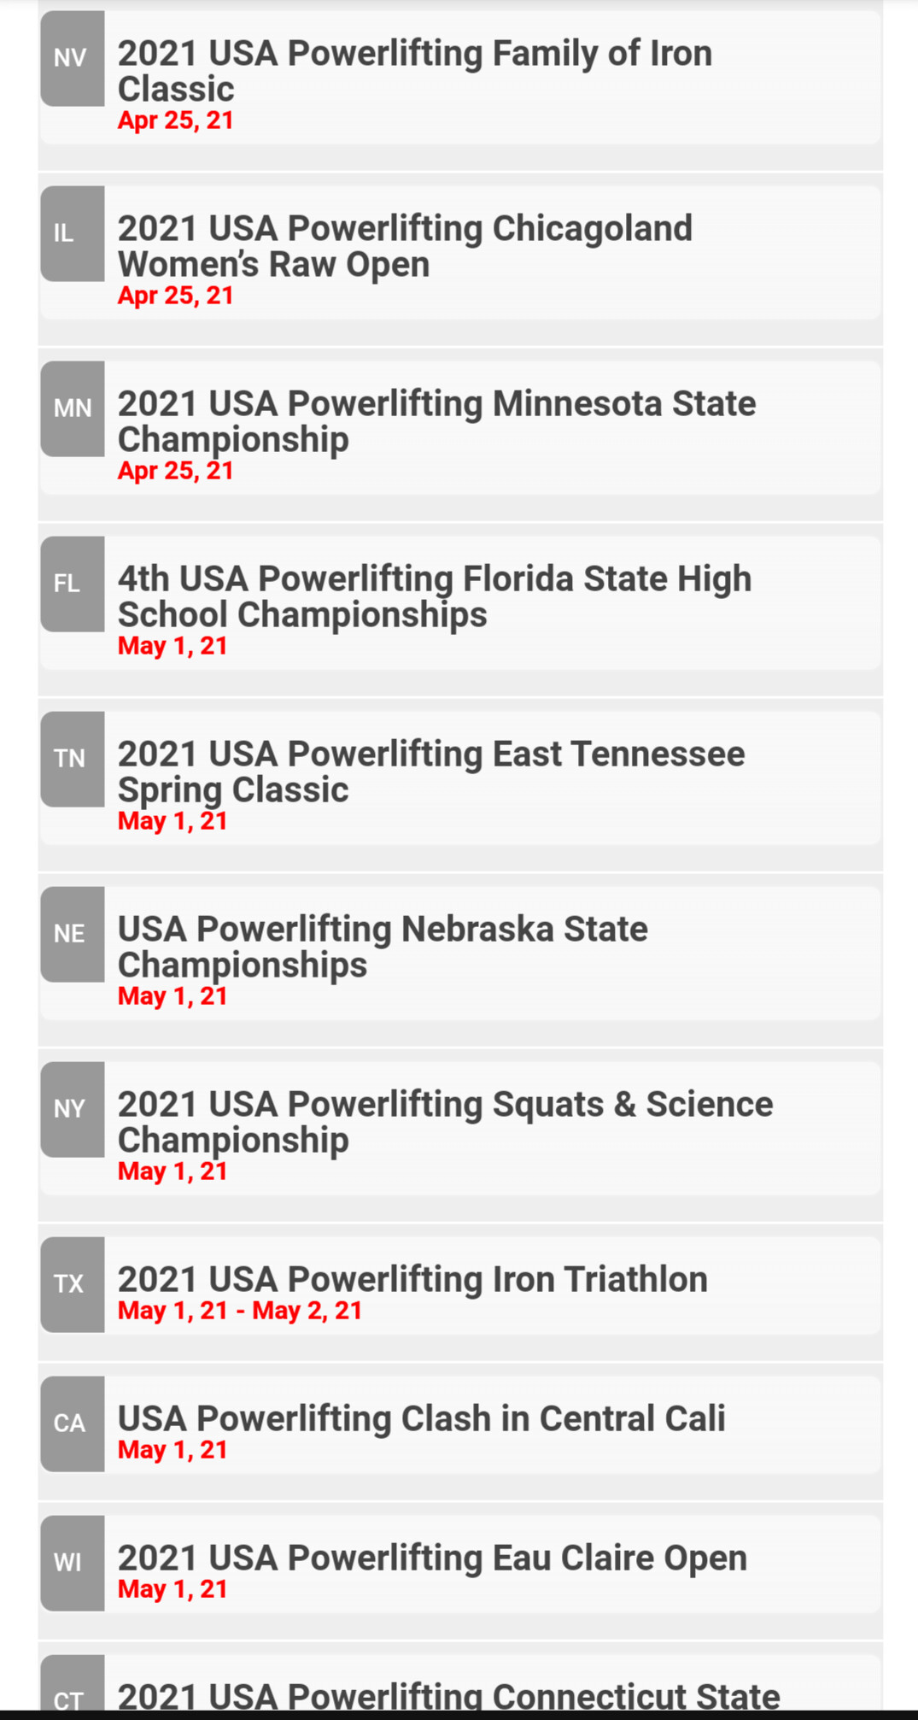The image size is (918, 1720).
Task: Tap the FL state badge
Action: point(73,584)
